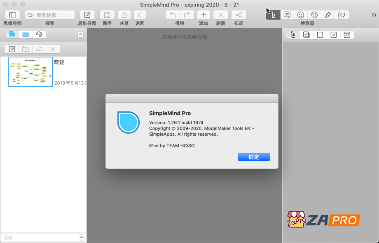
Task: Toggle the mind map sidebar panel
Action: (12, 15)
